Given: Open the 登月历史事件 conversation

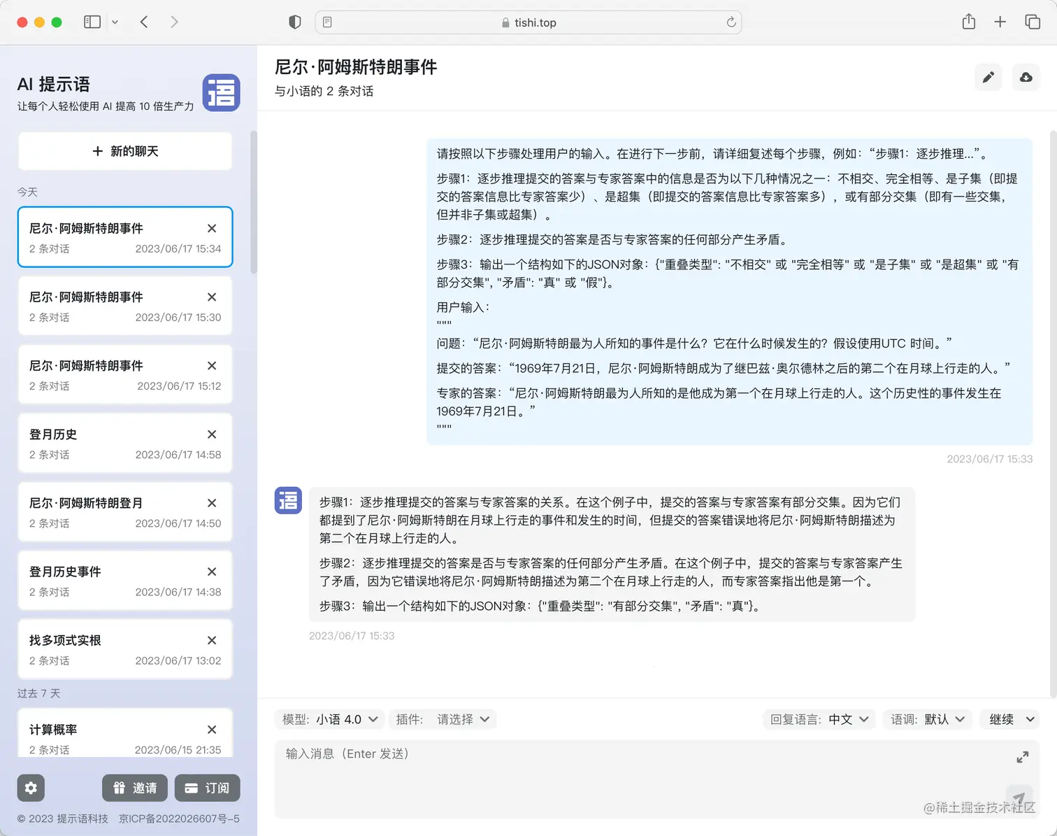Looking at the screenshot, I should coord(125,581).
